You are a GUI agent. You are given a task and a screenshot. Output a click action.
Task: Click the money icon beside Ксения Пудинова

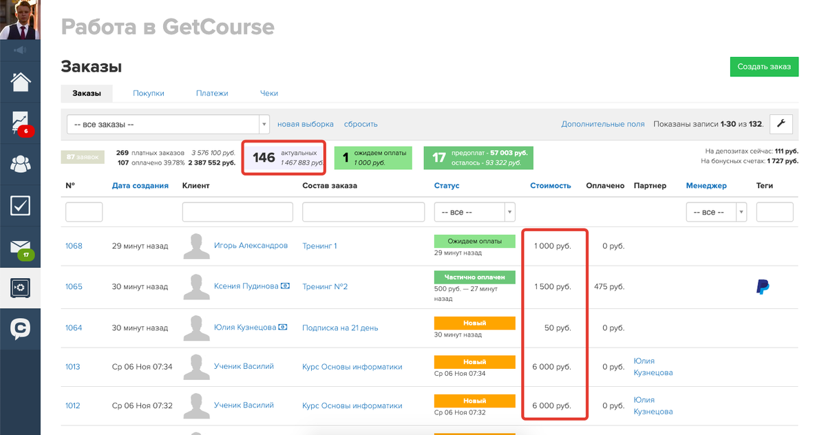(x=284, y=286)
